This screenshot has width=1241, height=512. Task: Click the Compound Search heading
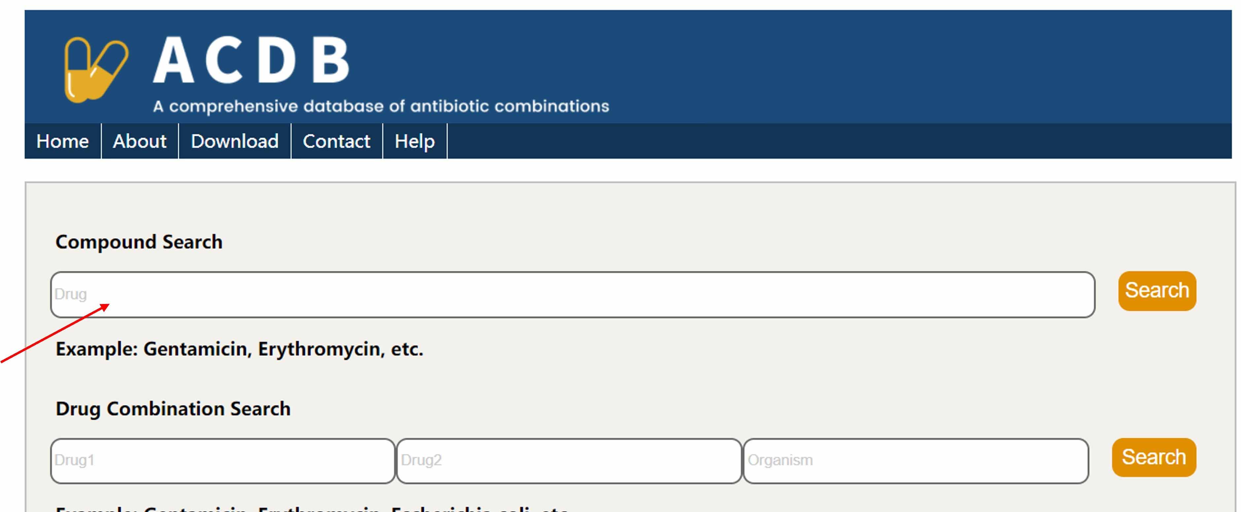[139, 242]
